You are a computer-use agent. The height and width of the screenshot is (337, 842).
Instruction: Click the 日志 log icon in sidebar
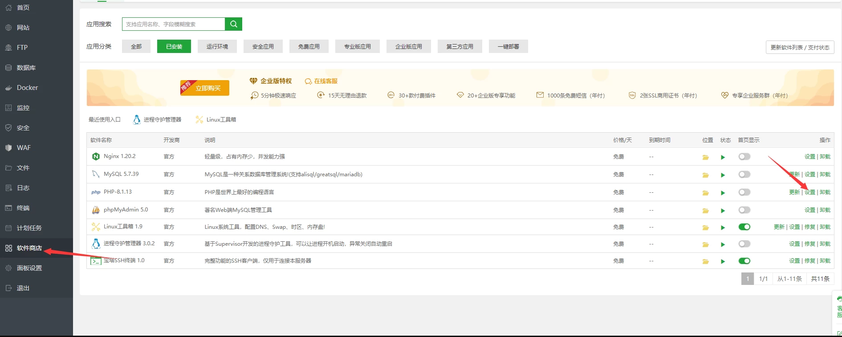8,188
